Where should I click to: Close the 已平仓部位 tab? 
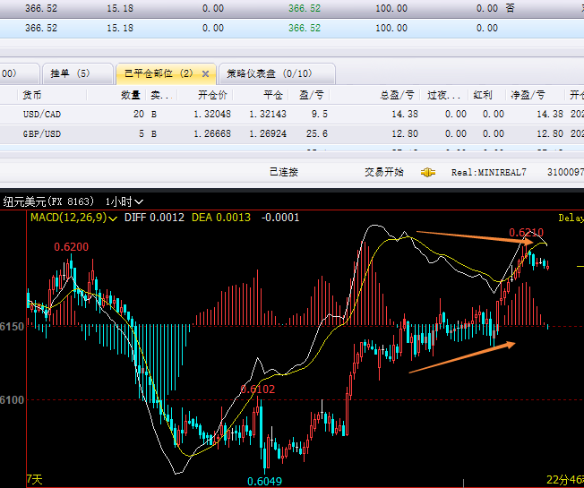coord(205,73)
